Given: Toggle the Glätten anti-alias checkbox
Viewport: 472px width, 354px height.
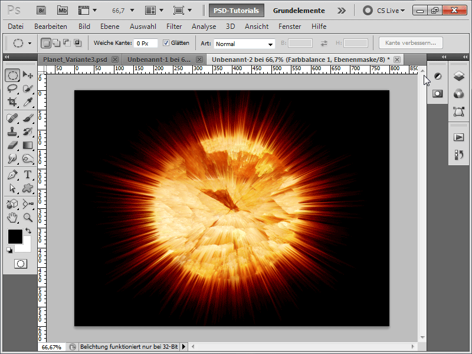Looking at the screenshot, I should tap(166, 43).
